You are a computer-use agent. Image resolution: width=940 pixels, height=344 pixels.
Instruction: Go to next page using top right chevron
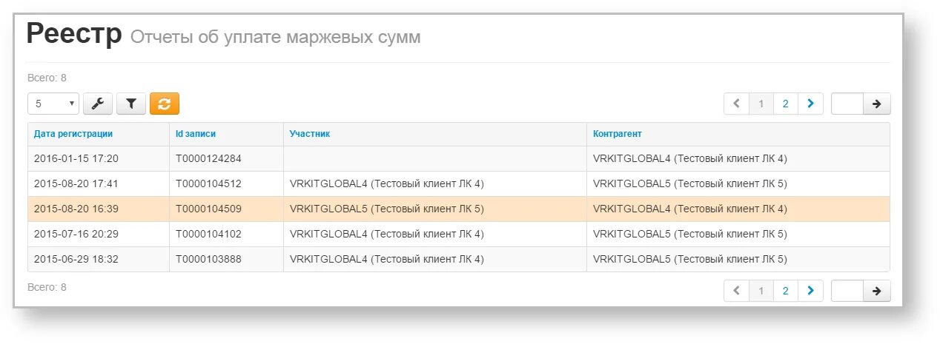coord(810,104)
